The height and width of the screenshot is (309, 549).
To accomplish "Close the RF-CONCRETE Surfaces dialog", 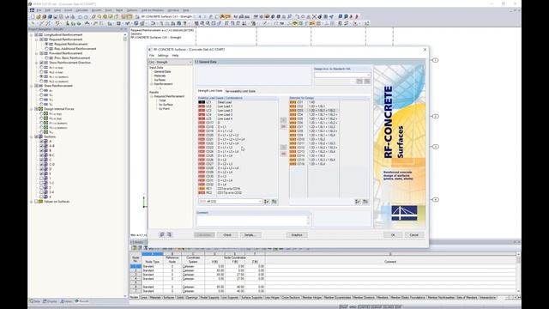I will point(425,50).
